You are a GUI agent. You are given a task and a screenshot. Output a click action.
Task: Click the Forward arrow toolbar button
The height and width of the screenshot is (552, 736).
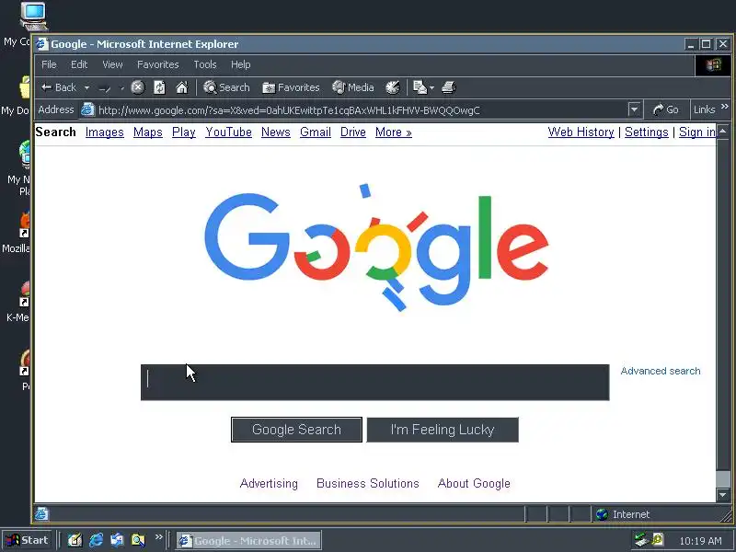tap(105, 87)
